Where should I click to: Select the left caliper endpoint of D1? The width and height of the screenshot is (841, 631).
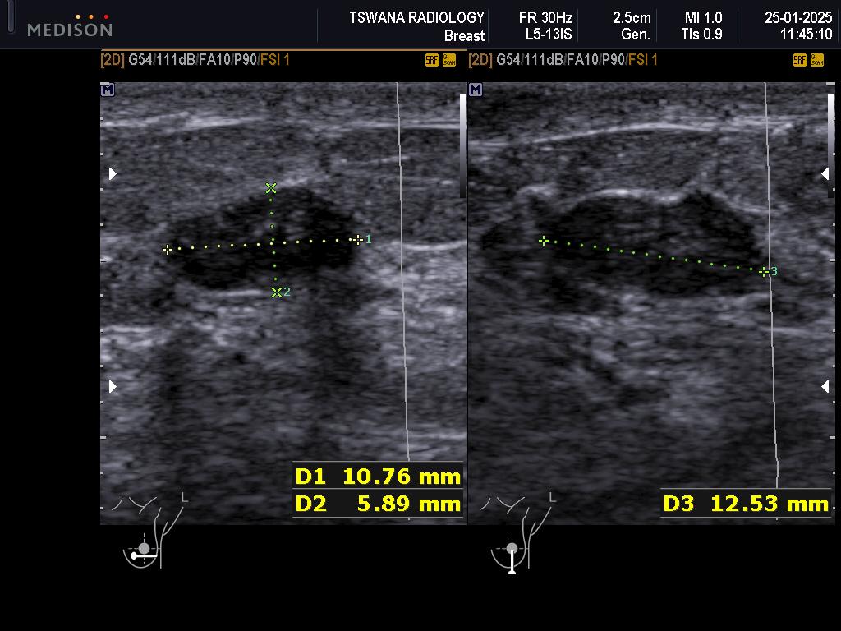[x=168, y=250]
